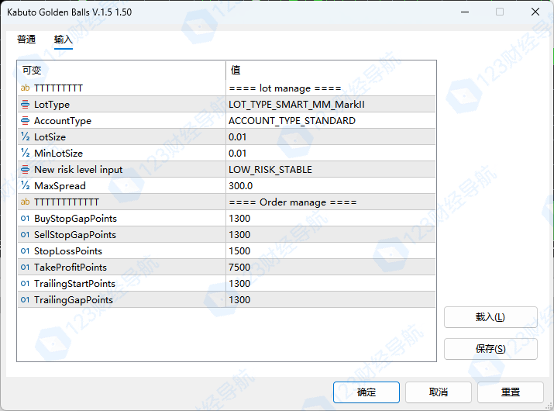Click the integer icon beside BuyStopGapPoints
The width and height of the screenshot is (554, 411).
tap(25, 218)
